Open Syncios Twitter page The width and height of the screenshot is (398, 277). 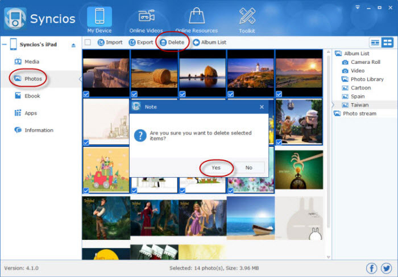pos(386,268)
